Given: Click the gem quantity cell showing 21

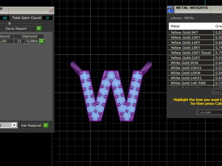Looking at the screenshot, I should point(19,41).
